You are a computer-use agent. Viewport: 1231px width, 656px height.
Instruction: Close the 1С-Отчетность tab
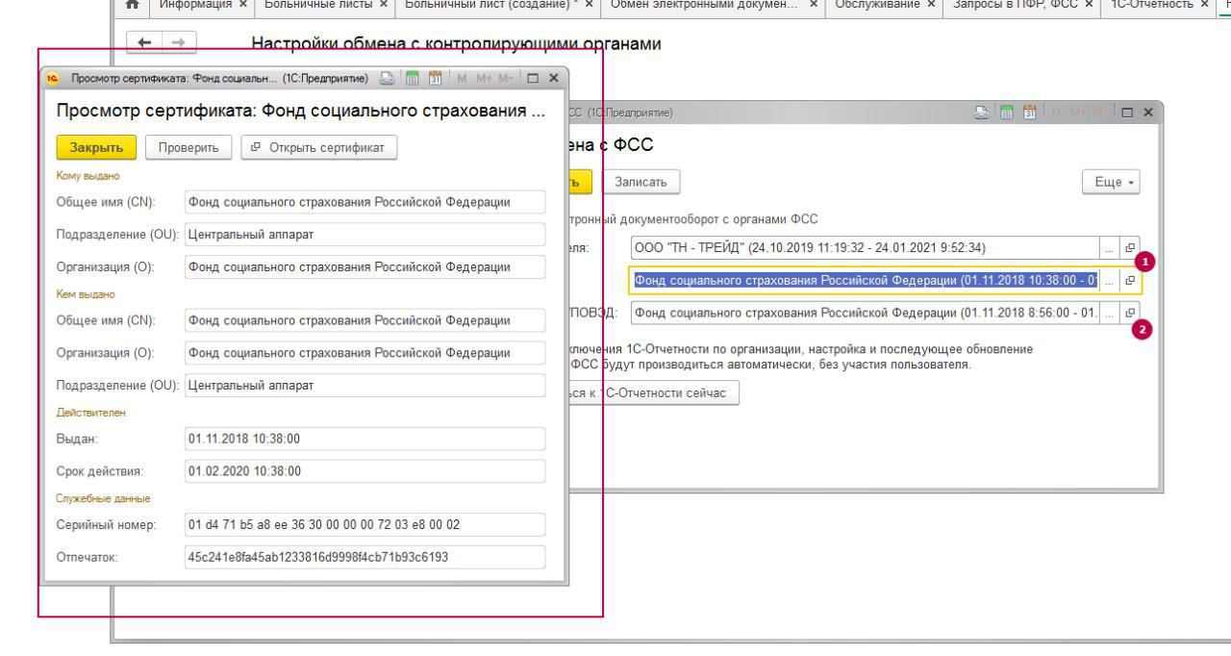1203,6
